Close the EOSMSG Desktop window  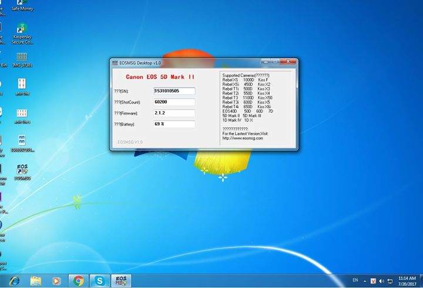point(288,62)
